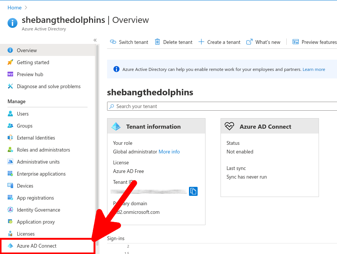
Task: Open the Groups section
Action: pos(24,126)
